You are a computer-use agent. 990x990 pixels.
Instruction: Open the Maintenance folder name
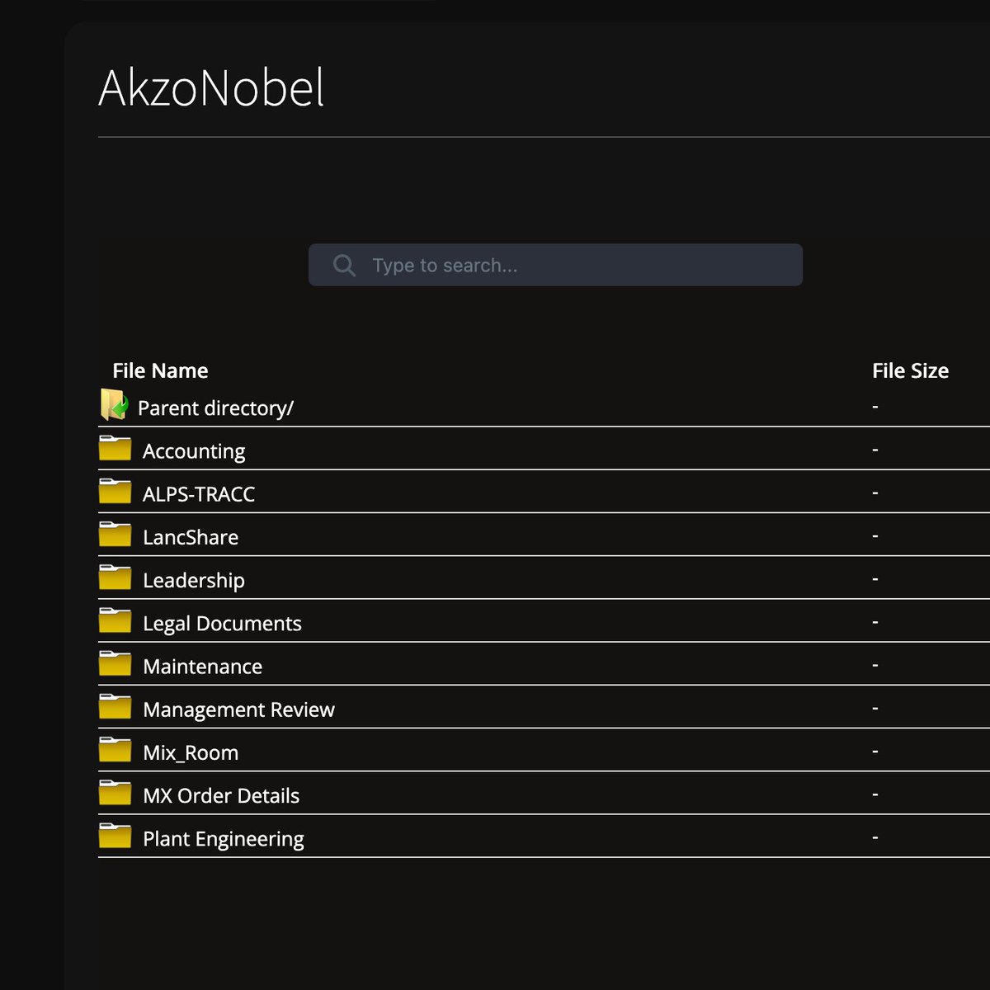202,667
